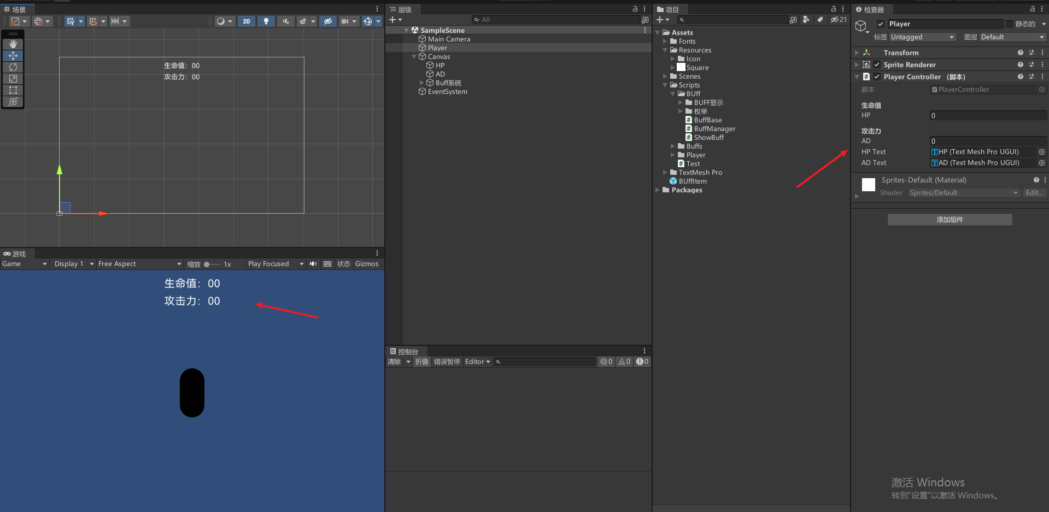Toggle scene lighting with the bulb icon
The width and height of the screenshot is (1049, 512).
[266, 21]
